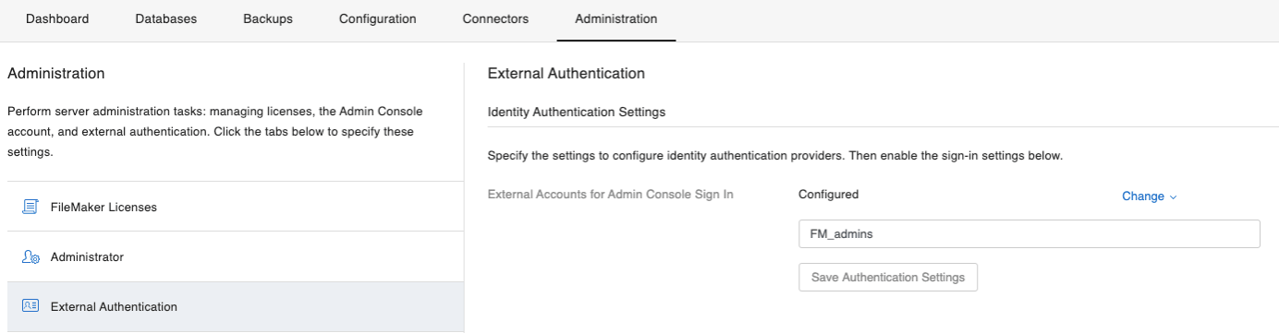Select the Administrator sidebar entry text
1279x333 pixels.
tap(87, 257)
